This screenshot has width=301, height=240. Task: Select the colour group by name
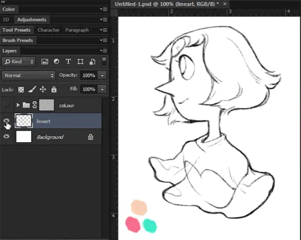click(67, 106)
